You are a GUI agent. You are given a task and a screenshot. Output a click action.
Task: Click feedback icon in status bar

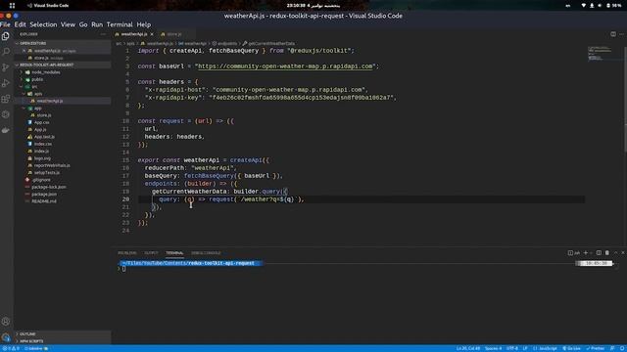pyautogui.click(x=612, y=348)
